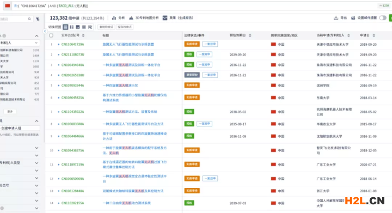392x213 pixels.
Task: Click the applicant 东南大学 cell
Action: click(323, 98)
